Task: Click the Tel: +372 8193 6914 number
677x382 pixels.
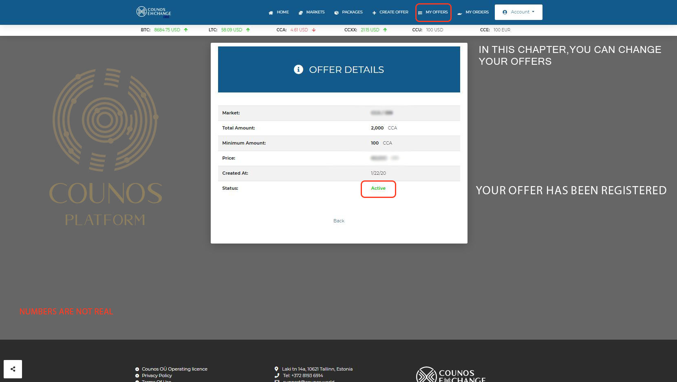Action: pyautogui.click(x=303, y=375)
